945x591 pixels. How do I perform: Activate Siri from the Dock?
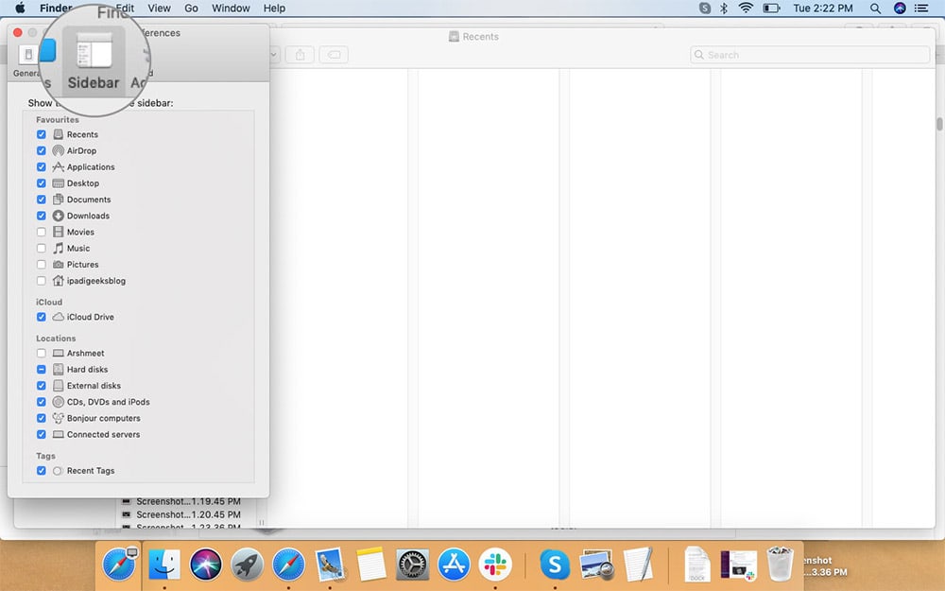[206, 565]
